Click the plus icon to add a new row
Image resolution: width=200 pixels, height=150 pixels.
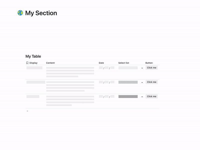pyautogui.click(x=27, y=111)
